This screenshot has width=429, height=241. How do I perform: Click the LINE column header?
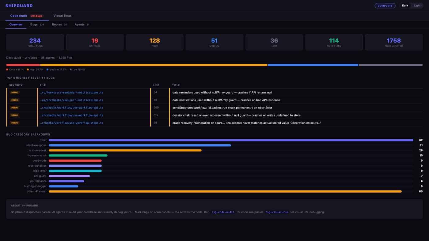tap(156, 85)
